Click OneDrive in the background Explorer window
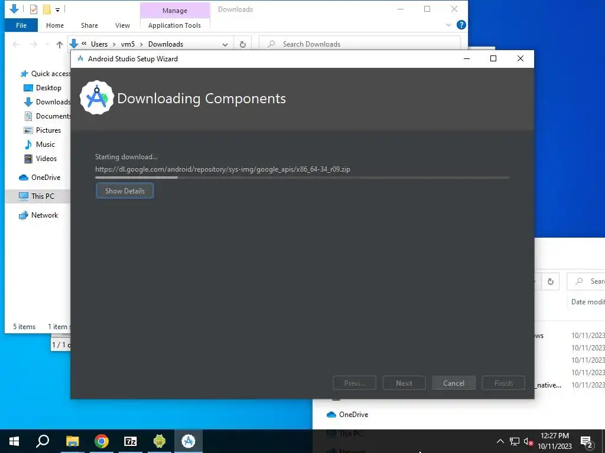 click(x=347, y=415)
